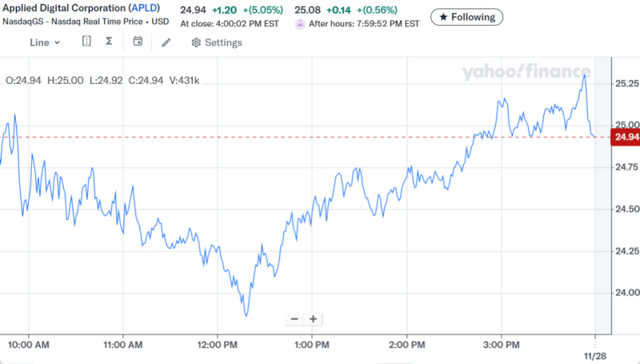Screen dimensions: 640x364
Task: Click the chart line's lowest point
Action: tap(246, 315)
